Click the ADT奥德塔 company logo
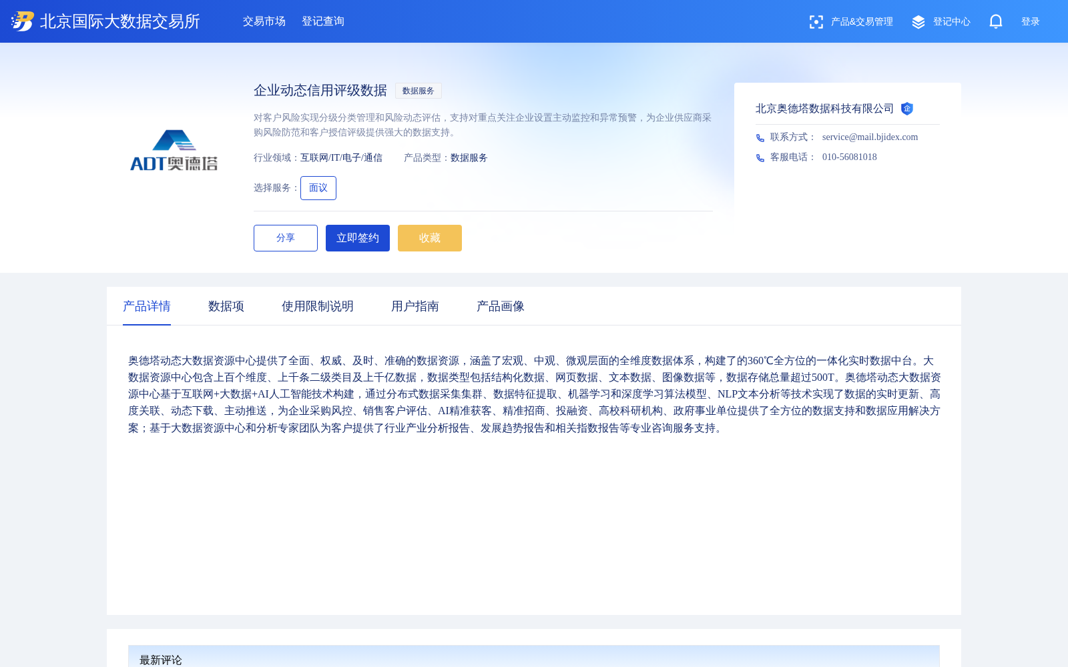Screen dimensions: 1068x667 [x=174, y=151]
